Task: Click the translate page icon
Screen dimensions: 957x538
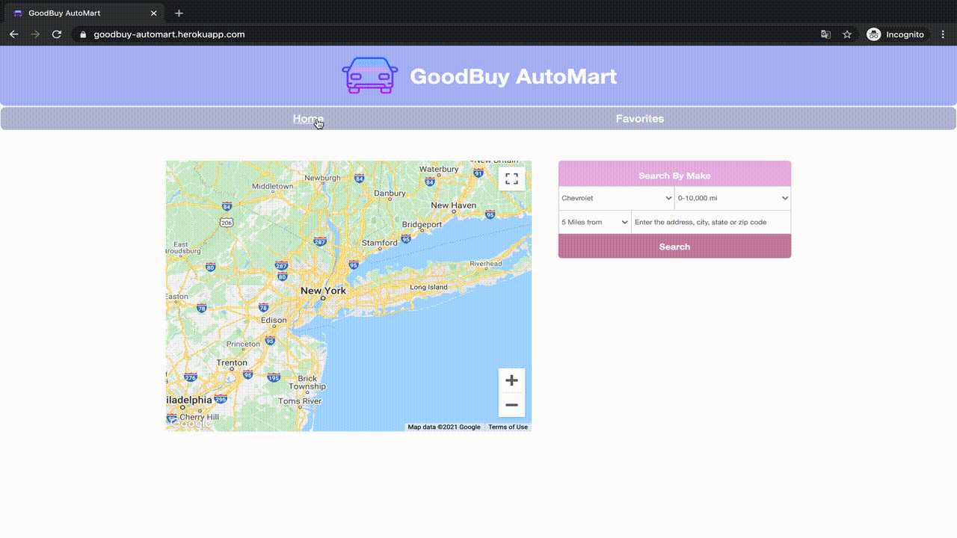Action: [x=825, y=34]
